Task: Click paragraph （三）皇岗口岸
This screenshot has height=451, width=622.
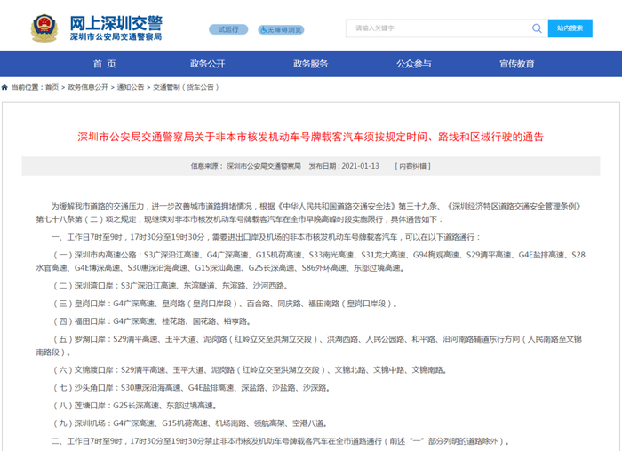Action: coord(226,304)
